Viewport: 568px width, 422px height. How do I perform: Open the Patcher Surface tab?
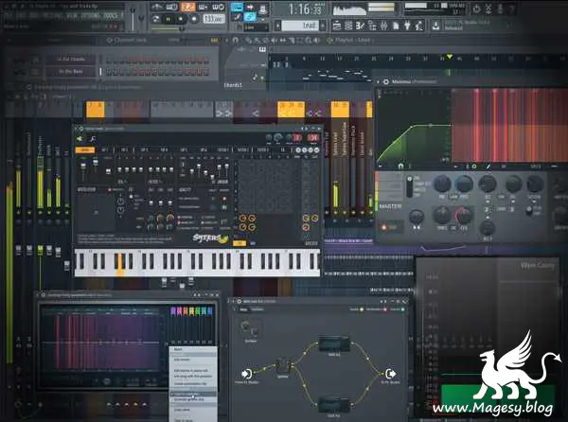257,309
